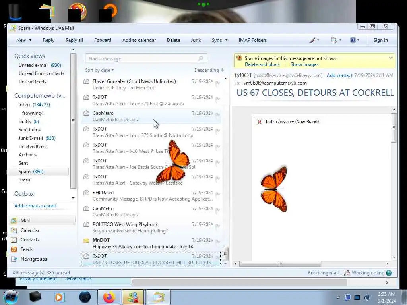Select the frowning4 subfolder
Screen dimensions: 407x305
coord(33,113)
